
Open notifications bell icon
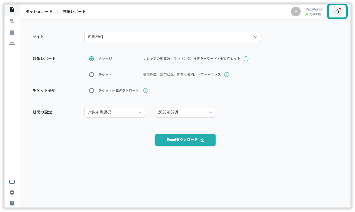pyautogui.click(x=337, y=12)
